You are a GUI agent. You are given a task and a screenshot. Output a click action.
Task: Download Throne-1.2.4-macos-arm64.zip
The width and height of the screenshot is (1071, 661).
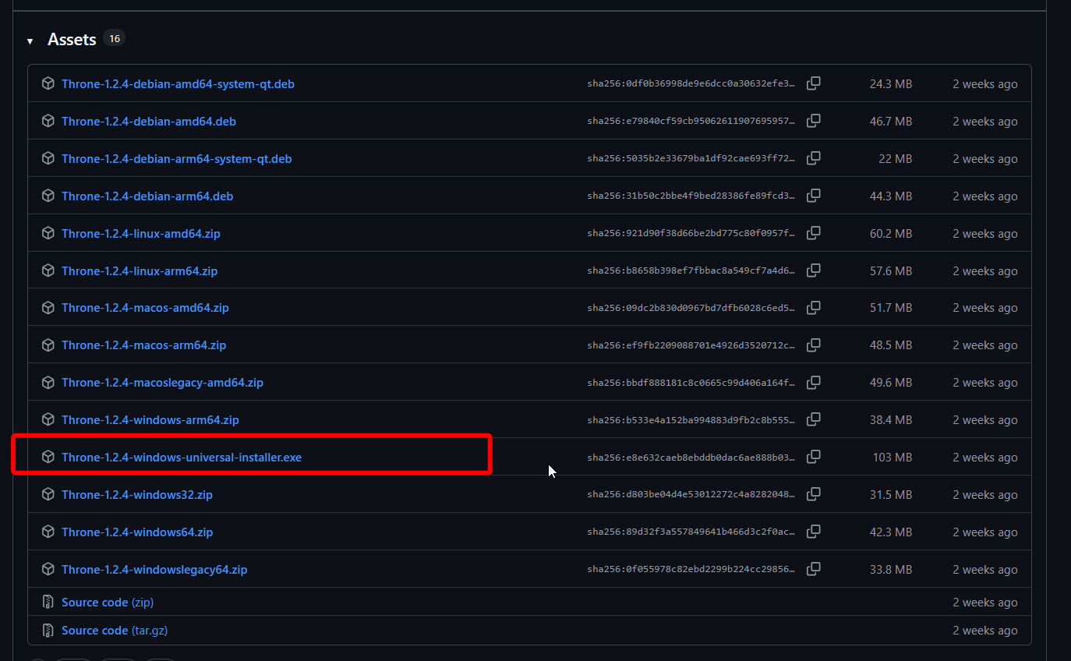point(143,345)
